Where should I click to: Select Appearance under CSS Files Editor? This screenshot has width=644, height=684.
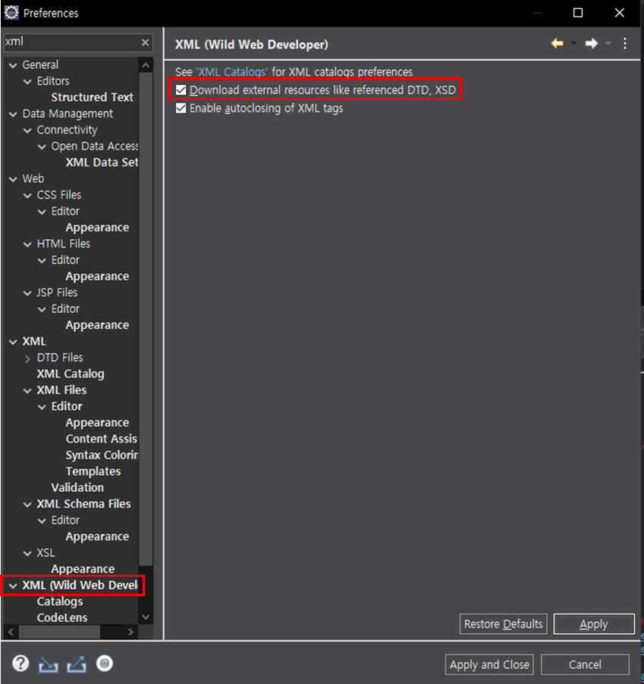click(97, 228)
